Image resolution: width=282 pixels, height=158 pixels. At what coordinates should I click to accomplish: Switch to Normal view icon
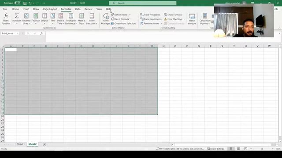(231, 149)
